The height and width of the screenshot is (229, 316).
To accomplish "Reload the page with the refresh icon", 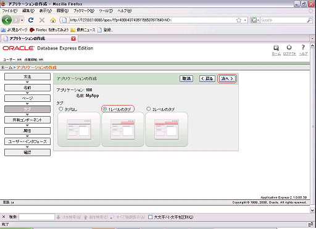I will (31, 20).
